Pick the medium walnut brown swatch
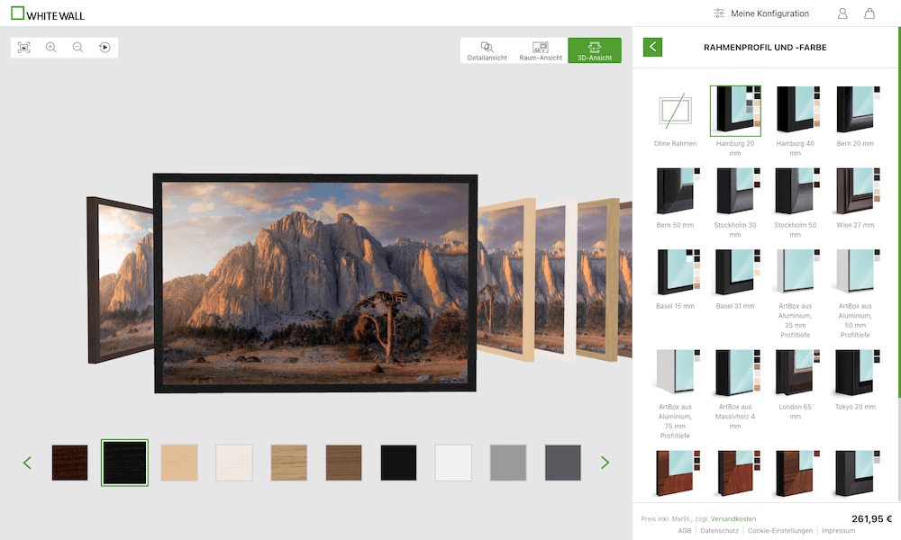 coord(343,463)
